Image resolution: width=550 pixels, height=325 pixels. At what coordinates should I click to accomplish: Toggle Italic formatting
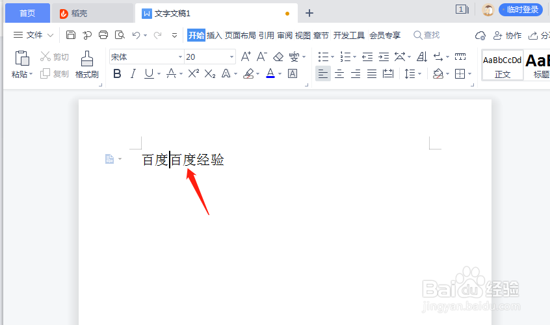133,73
